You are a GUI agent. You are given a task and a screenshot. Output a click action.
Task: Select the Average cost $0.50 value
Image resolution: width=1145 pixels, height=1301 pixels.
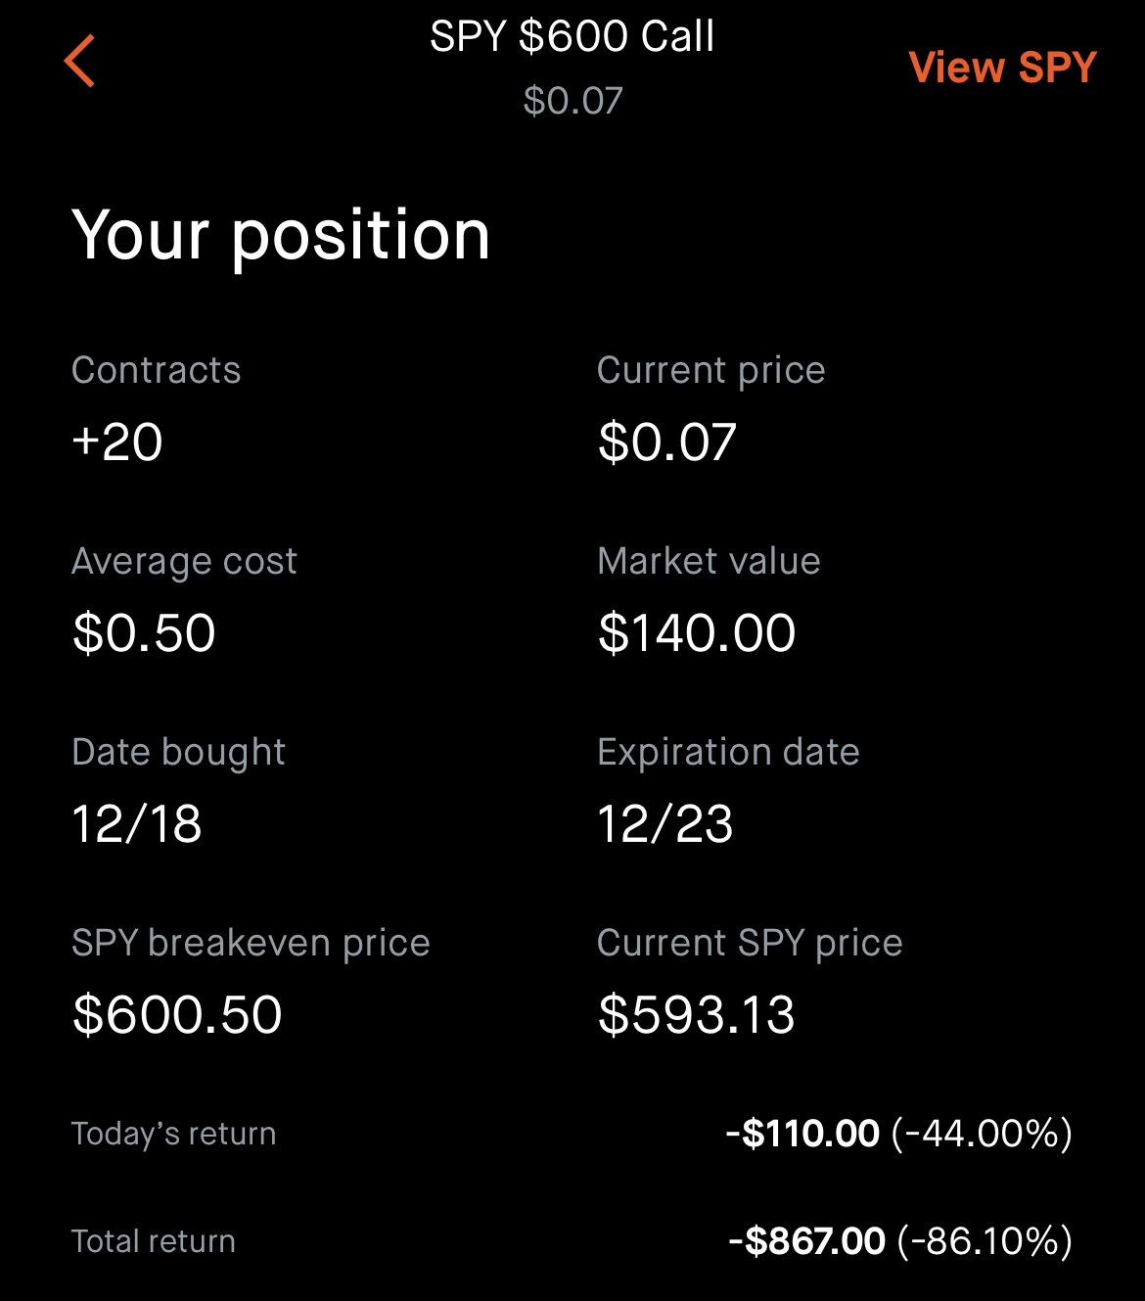point(144,632)
